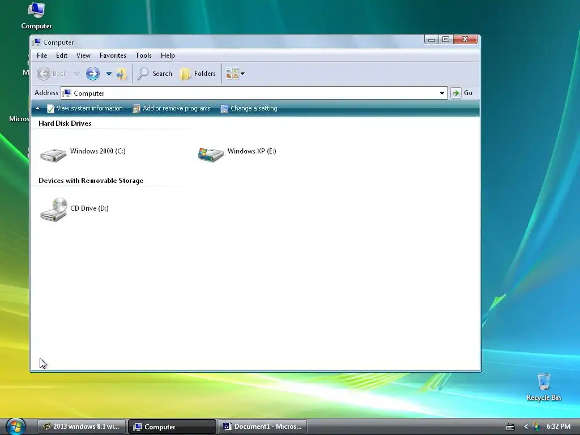Collapse the task bar with the white up arrow
580x435 pixels.
click(38, 108)
